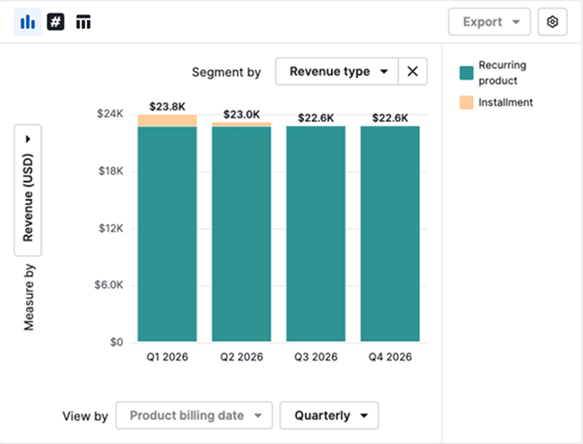Click the Recurring product legend label

click(502, 73)
